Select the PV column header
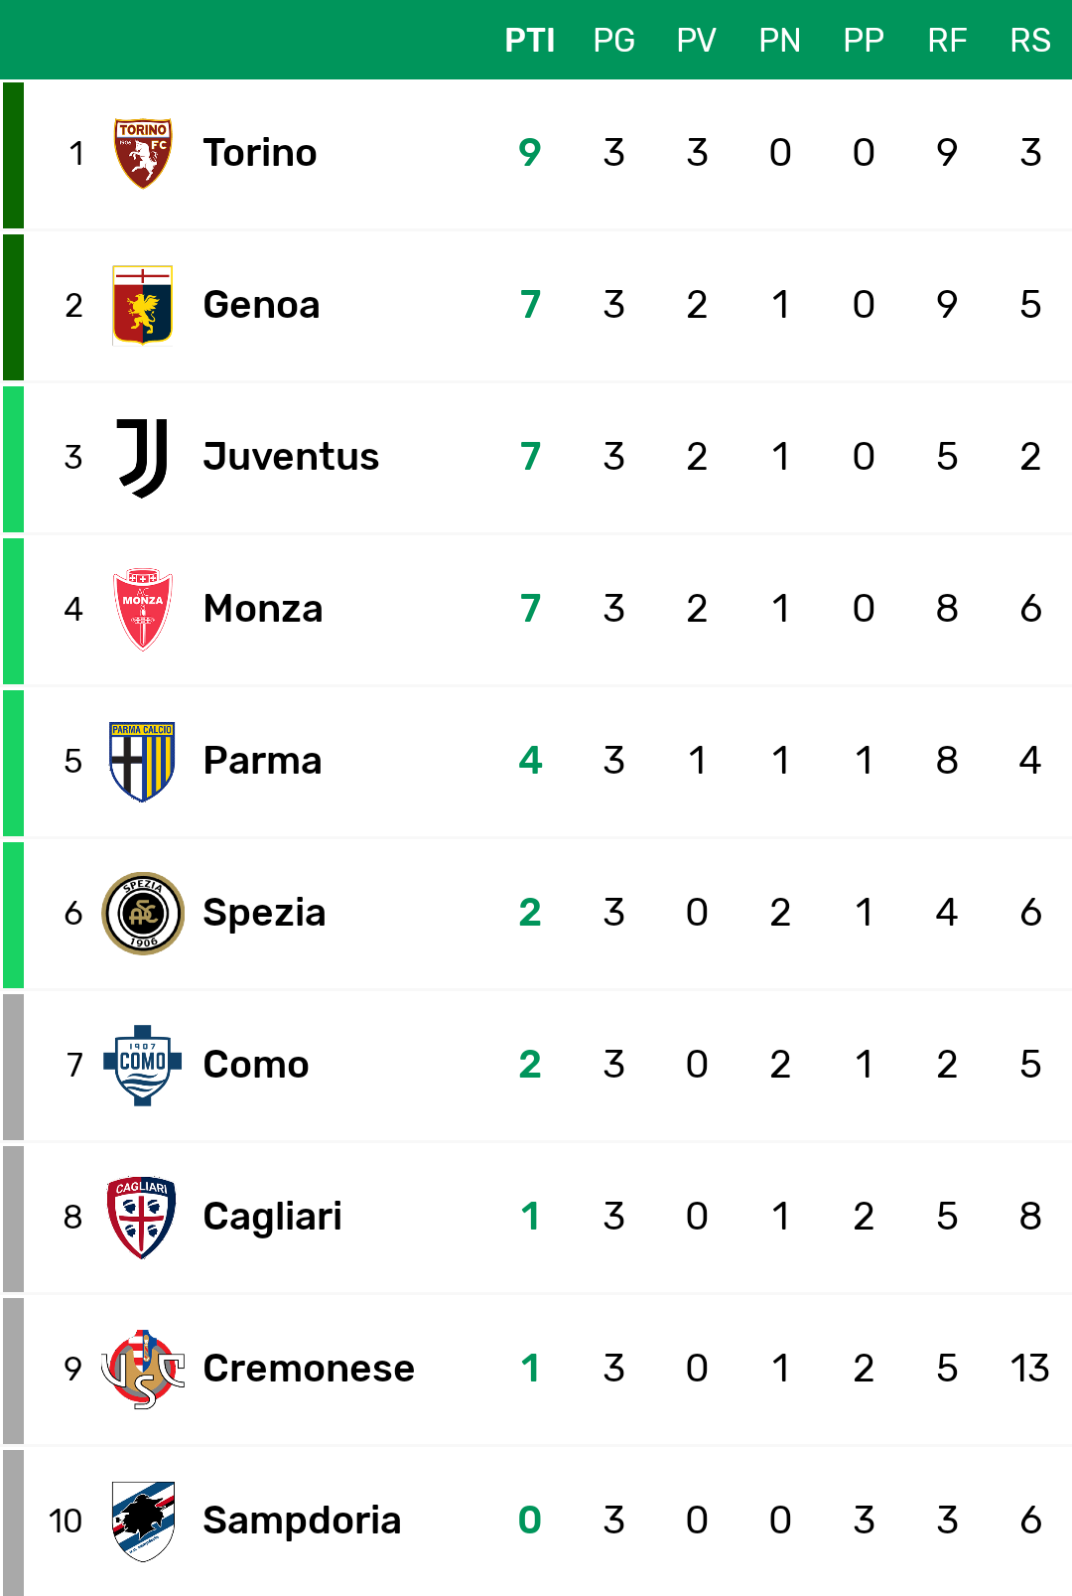Screen dimensions: 1072x1596 coord(697,41)
